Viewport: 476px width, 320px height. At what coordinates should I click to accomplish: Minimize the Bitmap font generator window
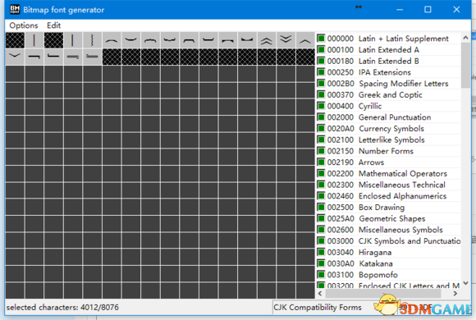point(400,10)
